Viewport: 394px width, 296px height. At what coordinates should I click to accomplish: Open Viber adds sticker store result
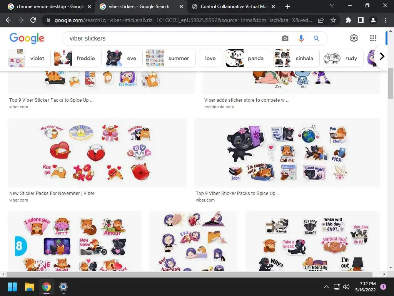[247, 100]
